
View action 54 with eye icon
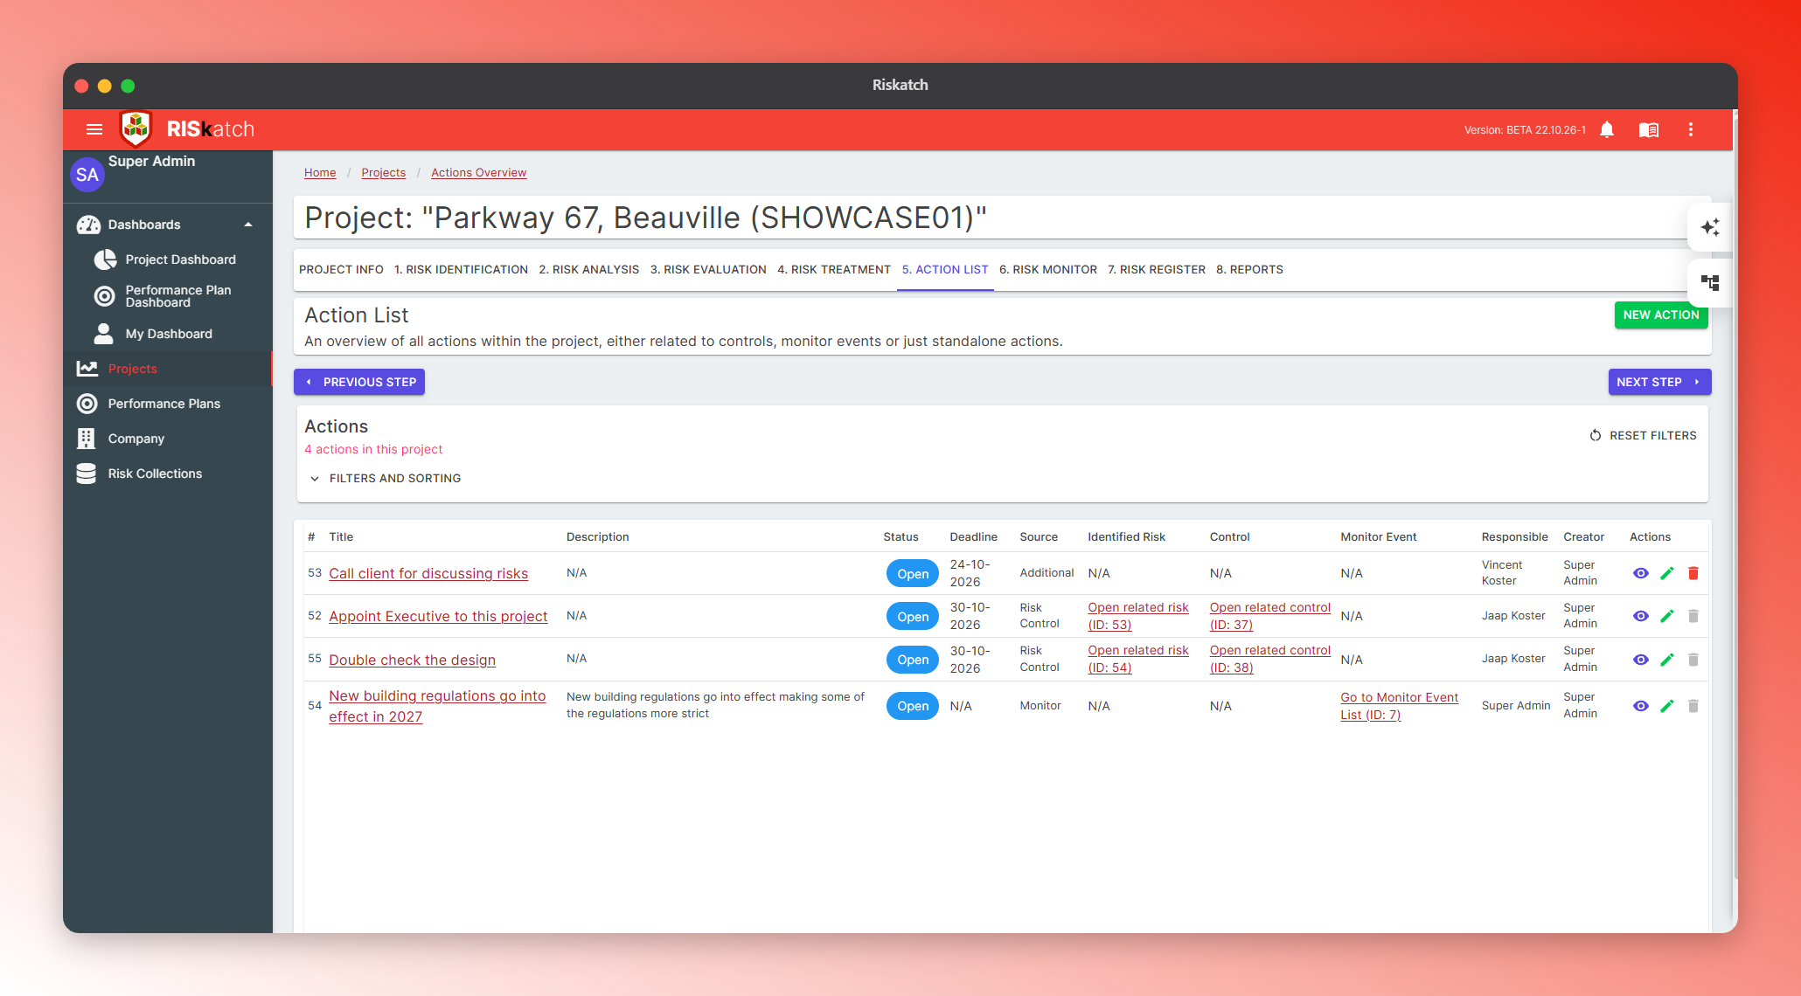pyautogui.click(x=1641, y=706)
